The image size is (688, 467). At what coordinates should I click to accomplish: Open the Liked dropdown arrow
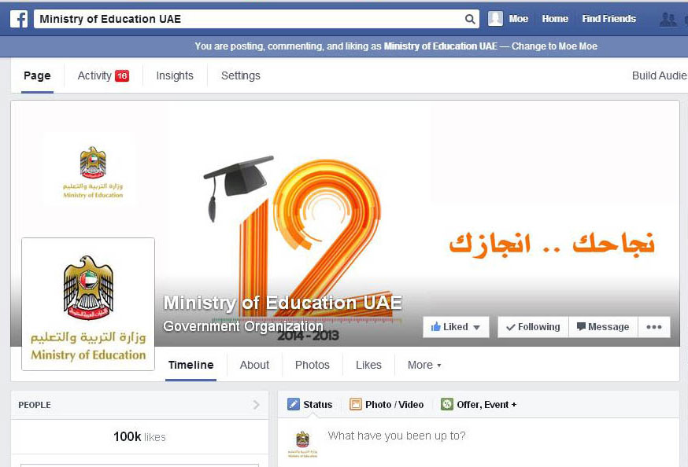coord(477,327)
